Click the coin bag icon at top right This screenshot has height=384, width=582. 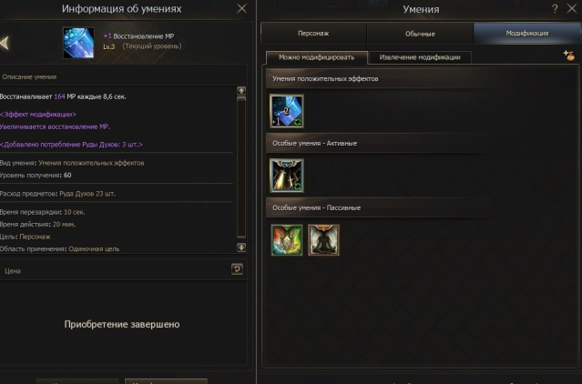569,56
